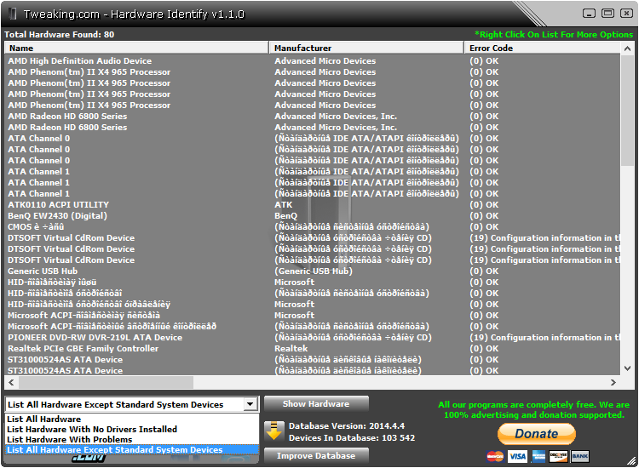
Task: Choose List Hardware With No Drivers Installed
Action: (x=132, y=429)
